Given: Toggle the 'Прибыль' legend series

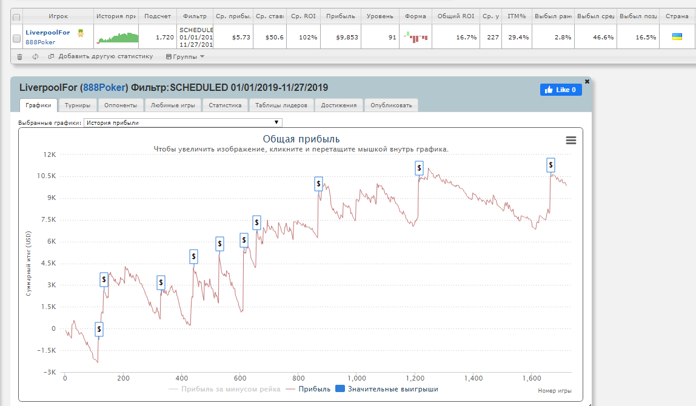Looking at the screenshot, I should (309, 389).
